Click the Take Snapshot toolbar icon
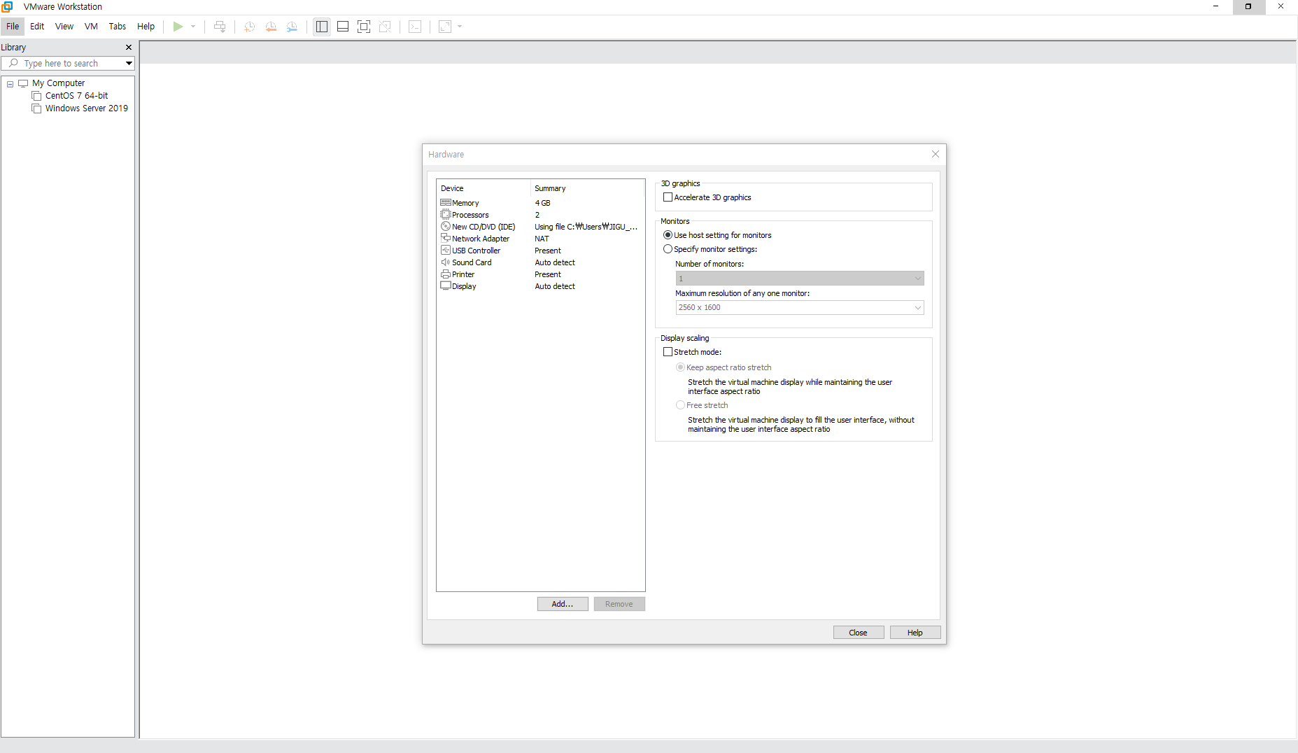 [249, 27]
